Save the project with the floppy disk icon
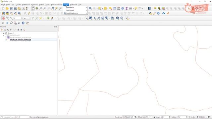 (11, 8)
